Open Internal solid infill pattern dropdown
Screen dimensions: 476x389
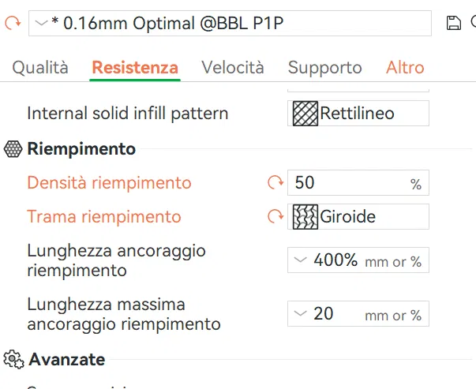click(358, 113)
